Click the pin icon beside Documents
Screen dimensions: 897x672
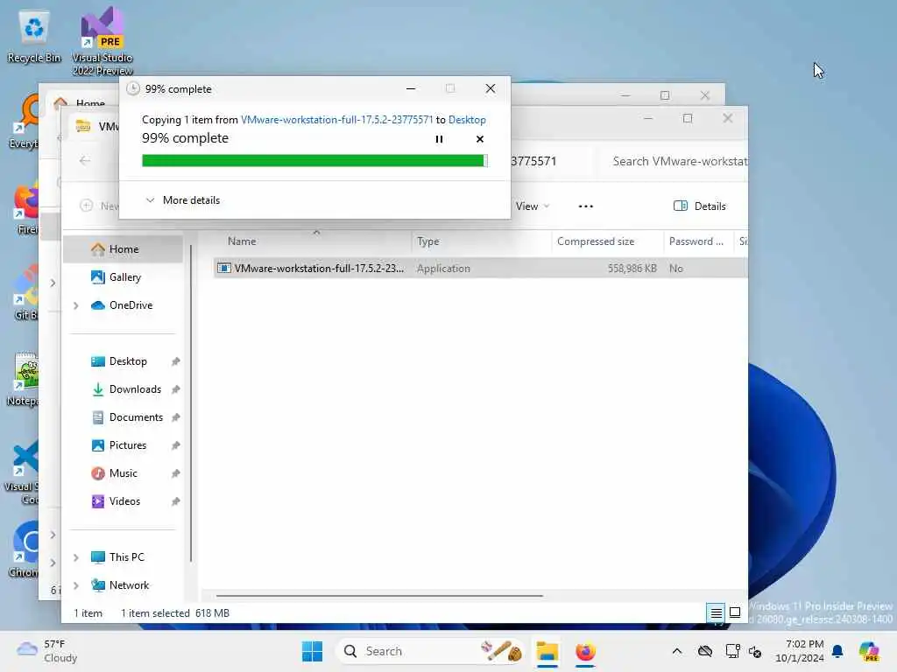pyautogui.click(x=175, y=417)
